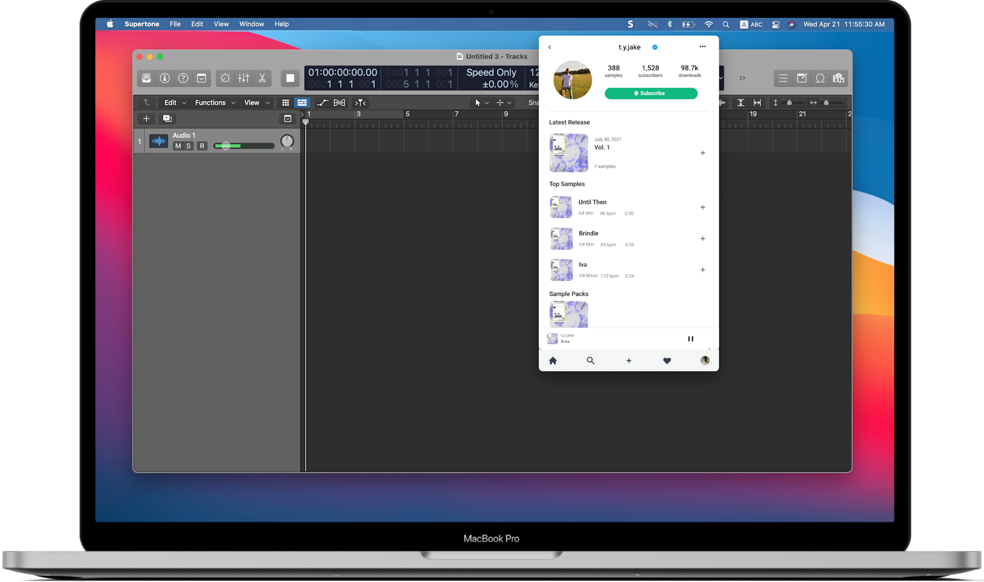The image size is (984, 582).
Task: Add new track with plus button
Action: coord(146,119)
